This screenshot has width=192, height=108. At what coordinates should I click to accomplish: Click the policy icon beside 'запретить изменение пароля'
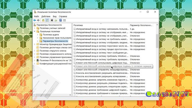click(75, 80)
